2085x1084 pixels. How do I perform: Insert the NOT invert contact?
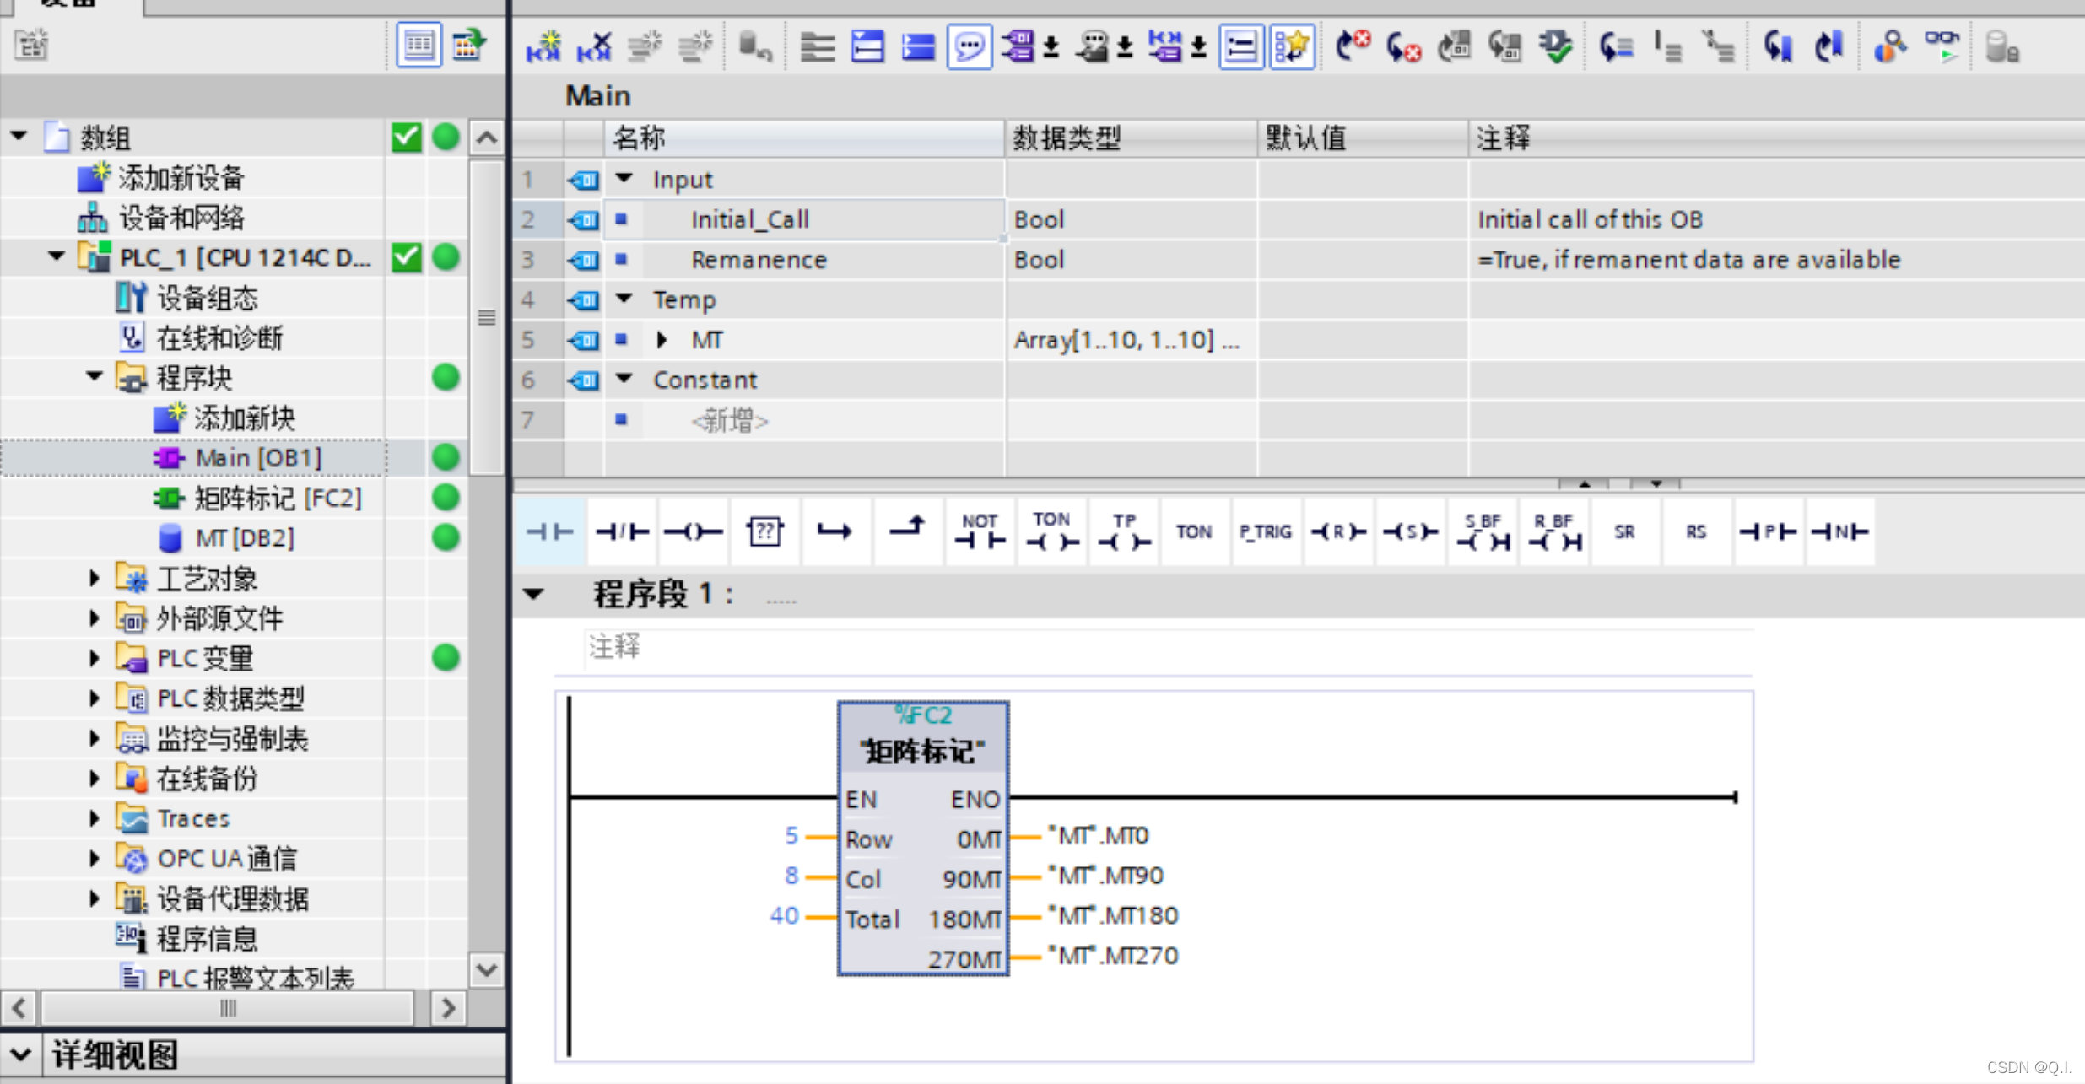(979, 531)
